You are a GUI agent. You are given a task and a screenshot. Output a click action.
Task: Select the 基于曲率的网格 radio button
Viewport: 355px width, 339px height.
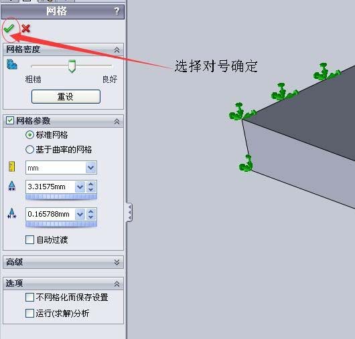click(x=29, y=150)
